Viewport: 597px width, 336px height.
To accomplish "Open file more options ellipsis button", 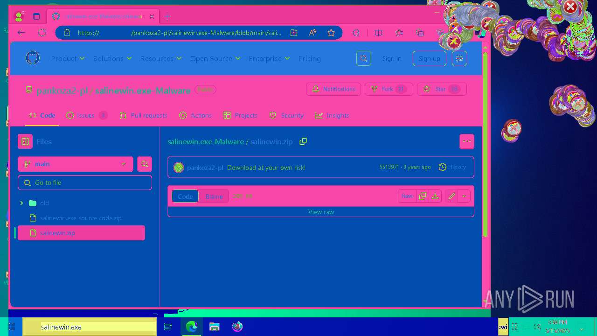I will coord(467,141).
